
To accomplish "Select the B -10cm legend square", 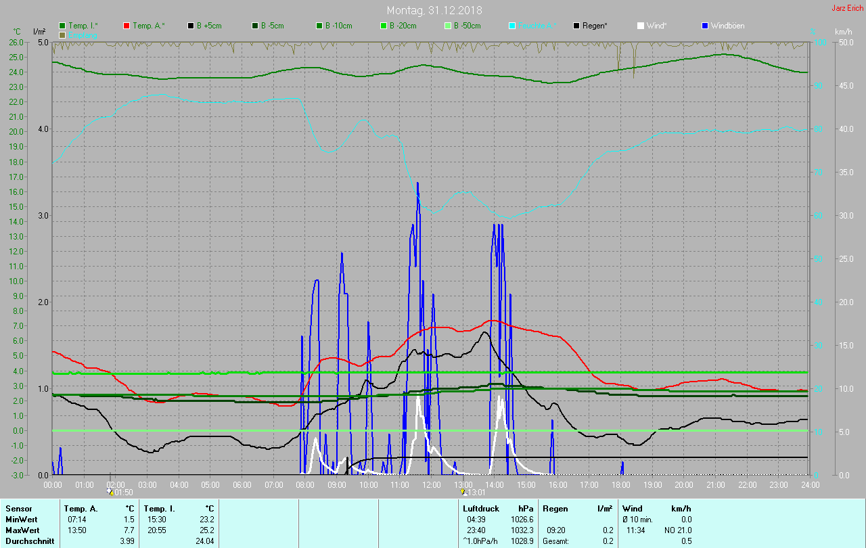I will 319,26.
